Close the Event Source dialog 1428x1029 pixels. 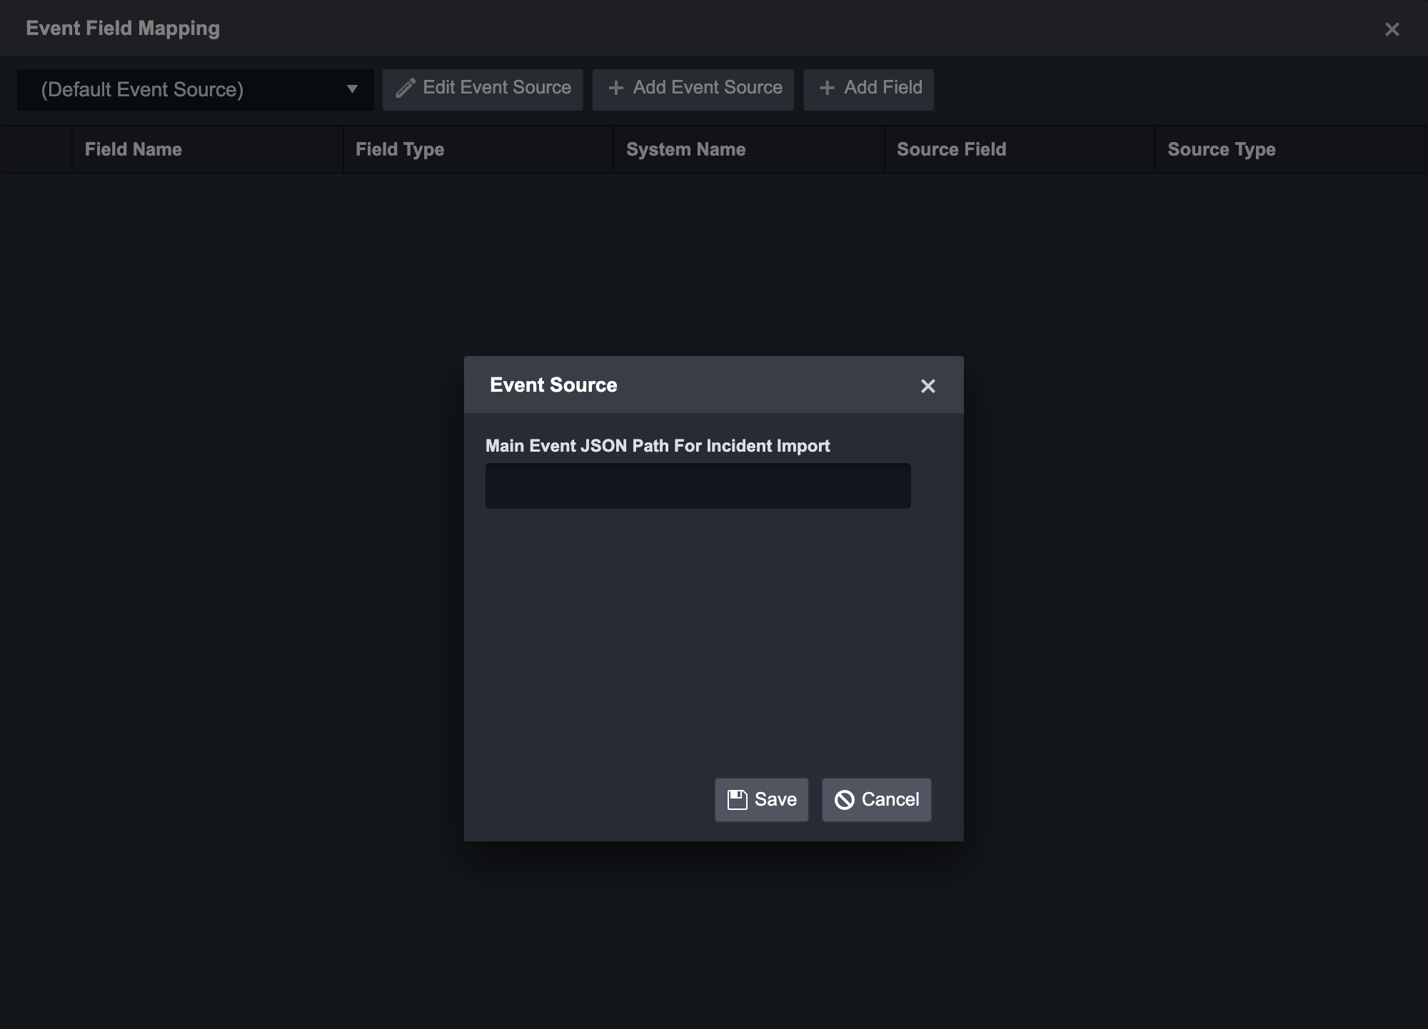tap(927, 386)
